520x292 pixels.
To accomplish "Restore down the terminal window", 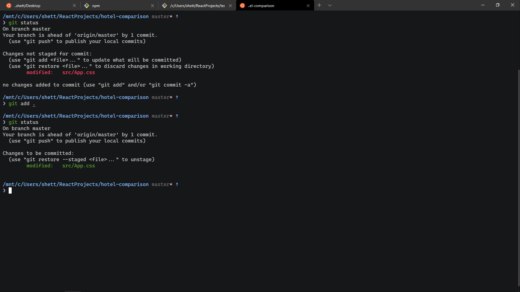I will pos(498,5).
